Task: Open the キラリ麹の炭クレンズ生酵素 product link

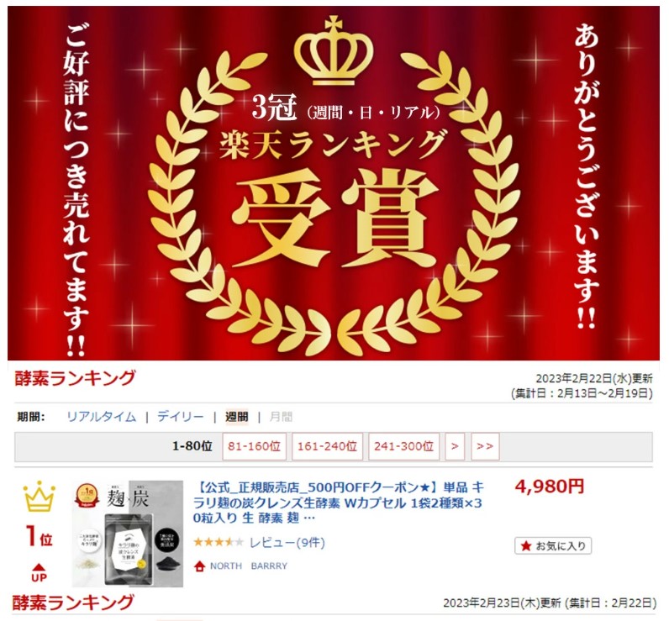Action: click(339, 503)
